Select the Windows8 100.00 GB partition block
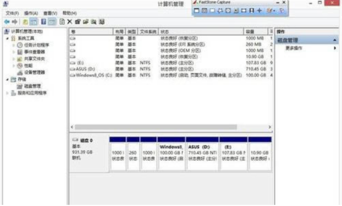 point(172,154)
